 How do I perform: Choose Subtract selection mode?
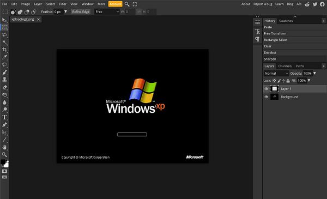(x=27, y=12)
